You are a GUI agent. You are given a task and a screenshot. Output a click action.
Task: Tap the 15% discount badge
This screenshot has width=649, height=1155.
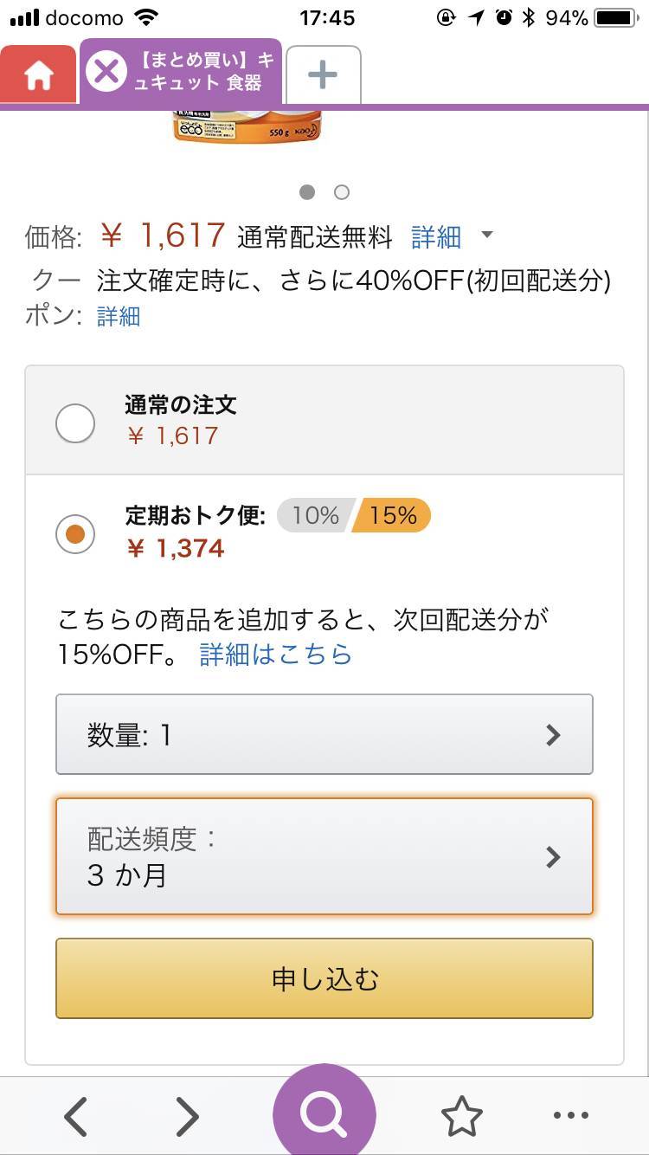click(x=392, y=516)
